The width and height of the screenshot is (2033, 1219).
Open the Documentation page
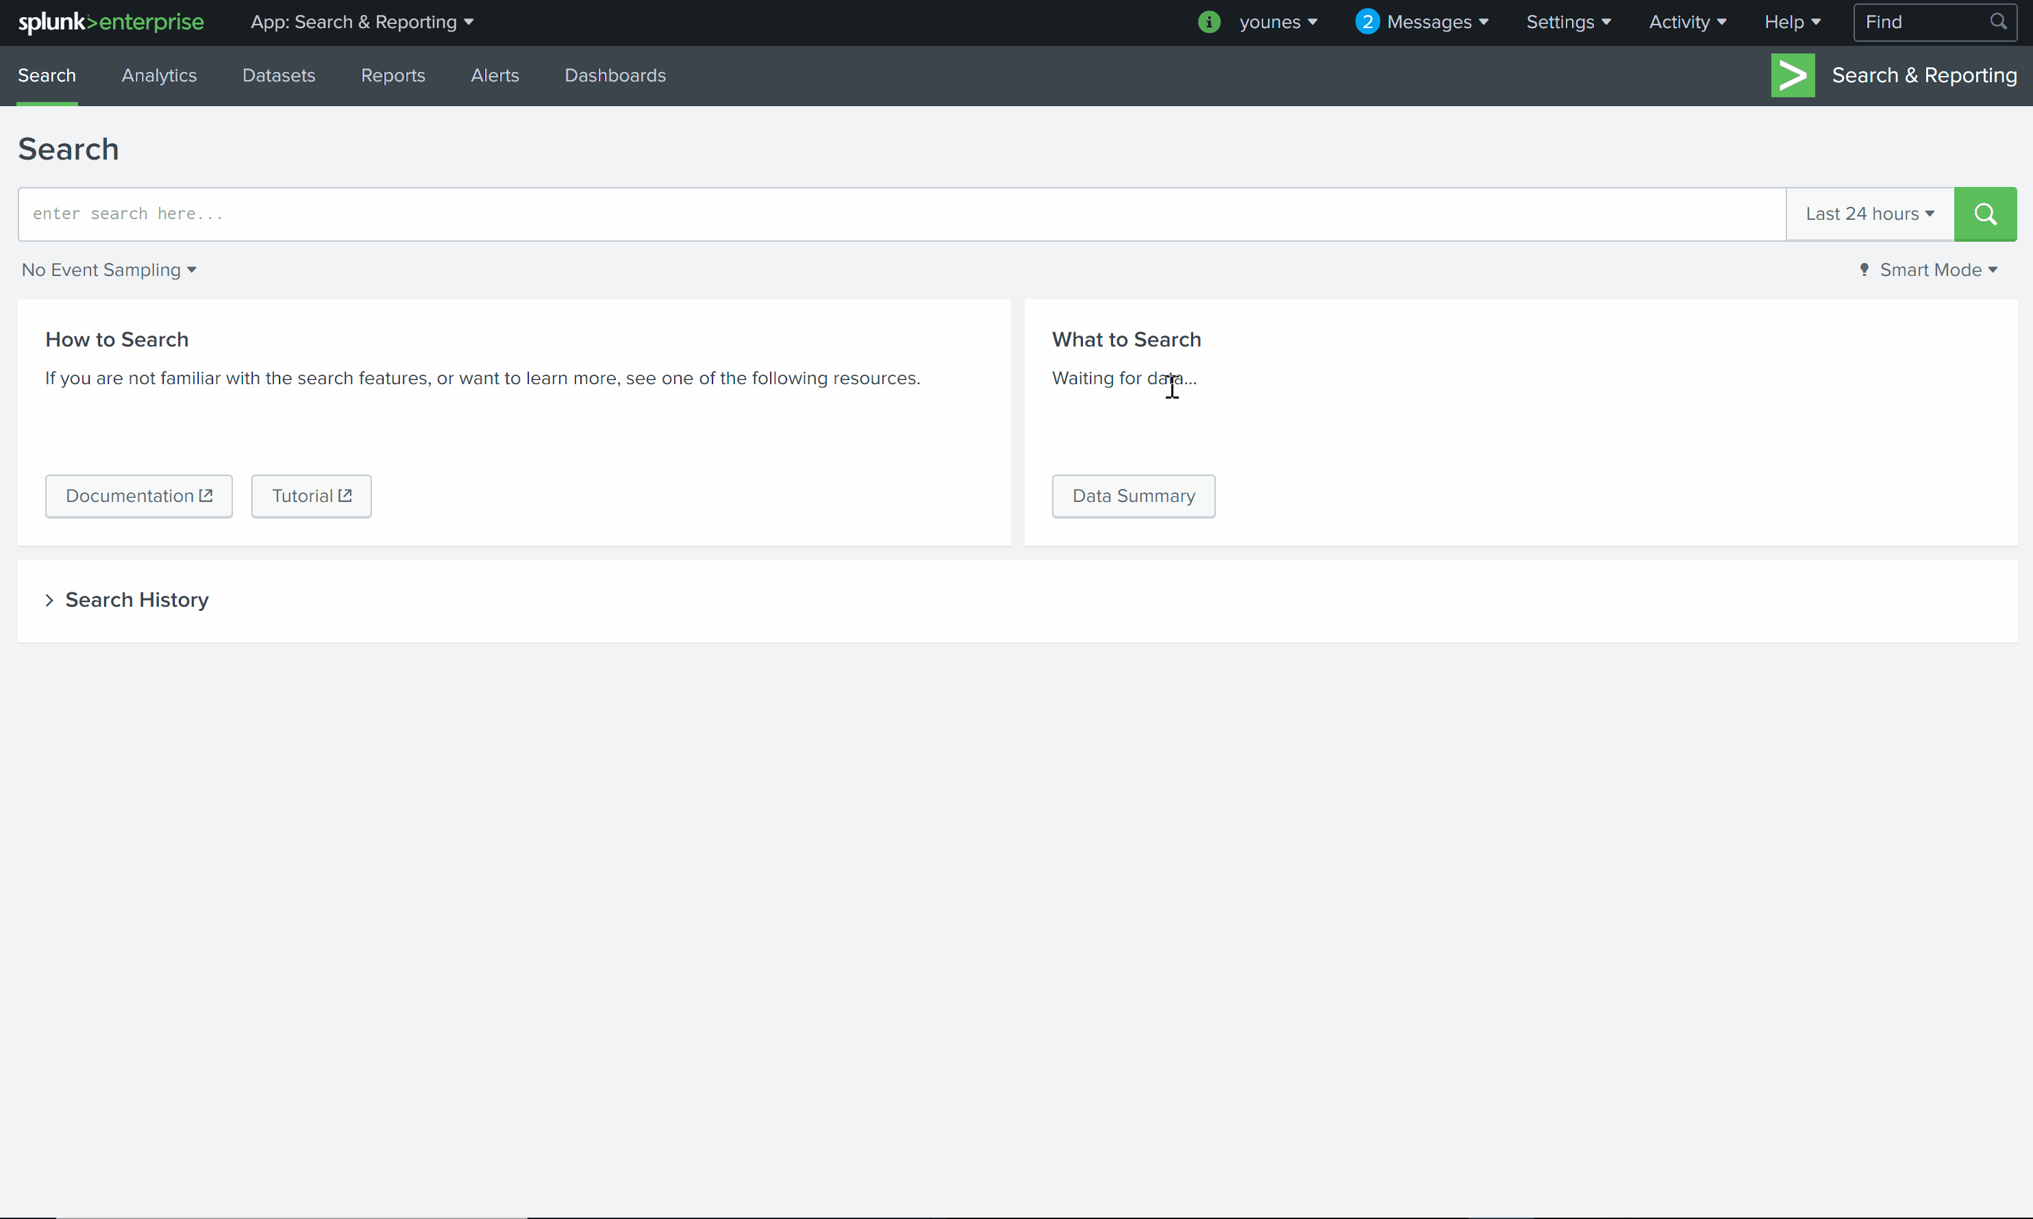[138, 495]
